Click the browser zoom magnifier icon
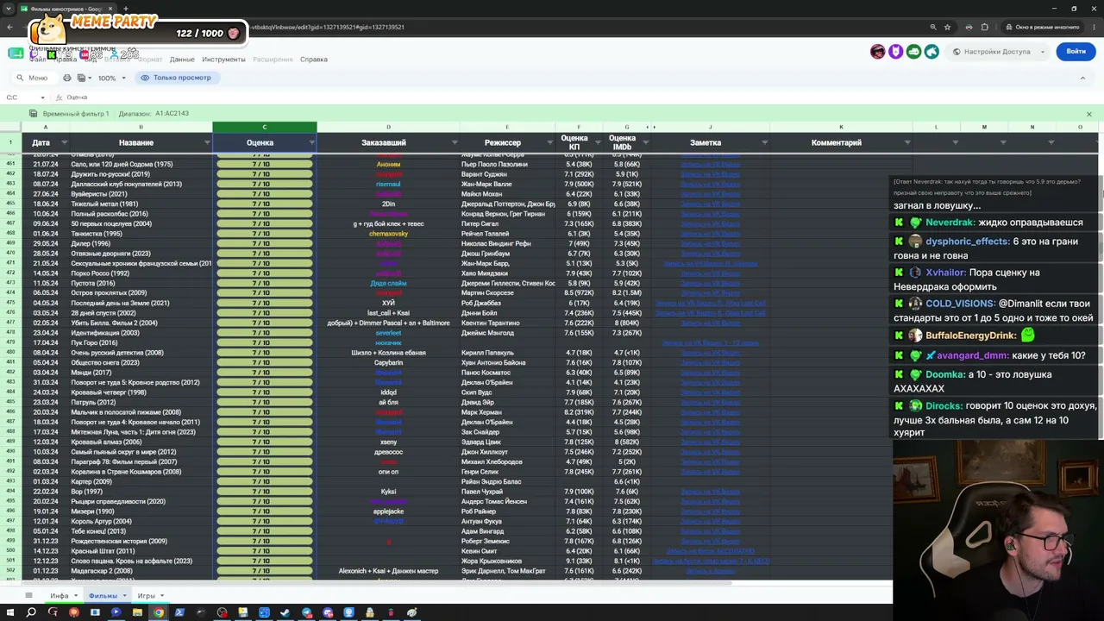 point(933,27)
